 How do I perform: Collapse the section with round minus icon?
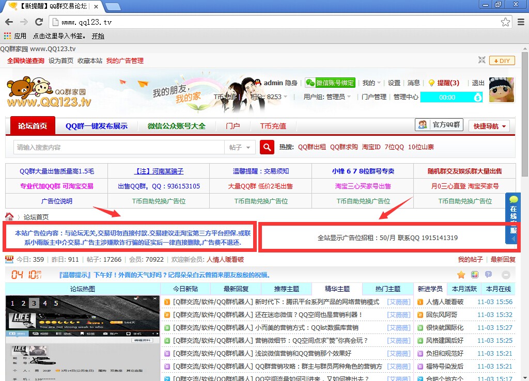coord(506,275)
